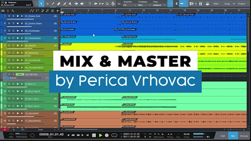Viewport: 251px width, 141px height.
Task: Click bar 17 on timeline ruler
Action: (171, 11)
